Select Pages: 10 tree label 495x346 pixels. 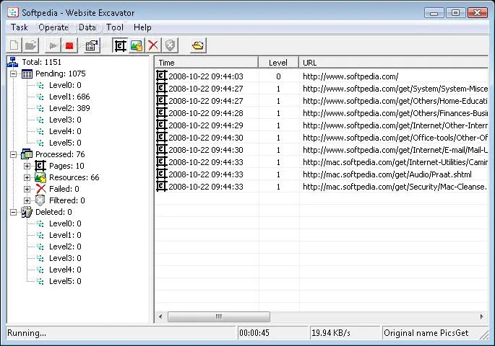pos(66,166)
